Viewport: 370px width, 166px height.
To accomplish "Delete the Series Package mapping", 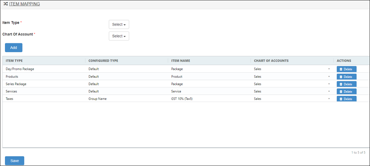I will 346,84.
